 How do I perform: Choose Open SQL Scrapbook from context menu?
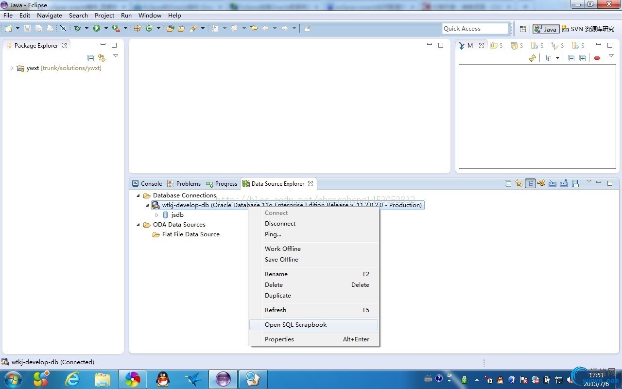pyautogui.click(x=313, y=325)
